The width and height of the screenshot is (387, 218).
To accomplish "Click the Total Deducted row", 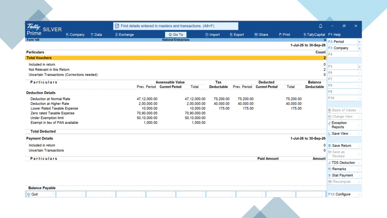I will tap(176, 131).
